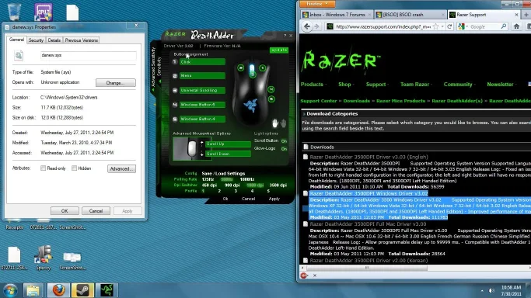Viewport: 531px width, 298px height.
Task: Open the Windows Button 4 assignment dropdown
Action: (x=202, y=119)
